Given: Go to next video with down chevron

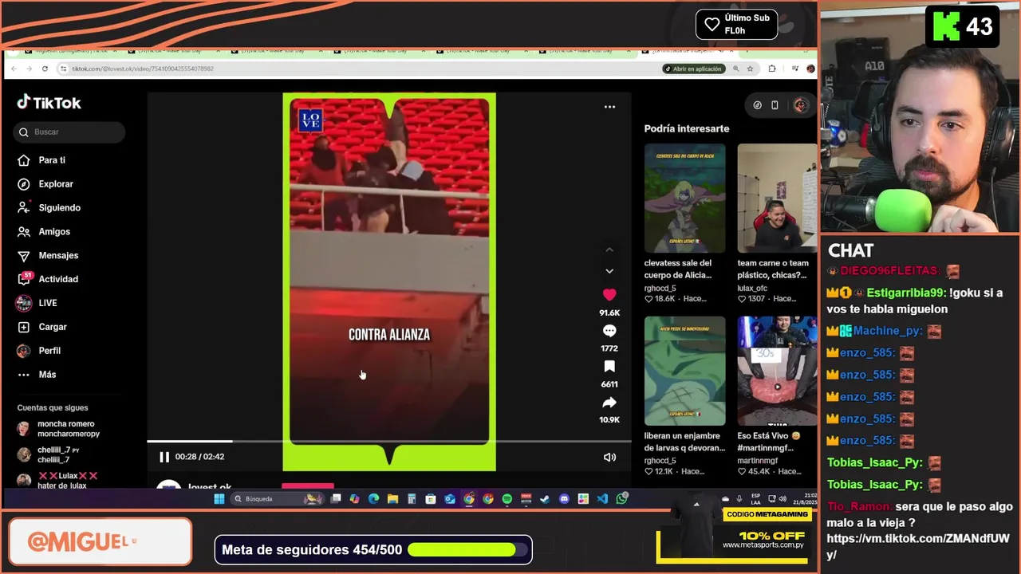Looking at the screenshot, I should [x=609, y=271].
